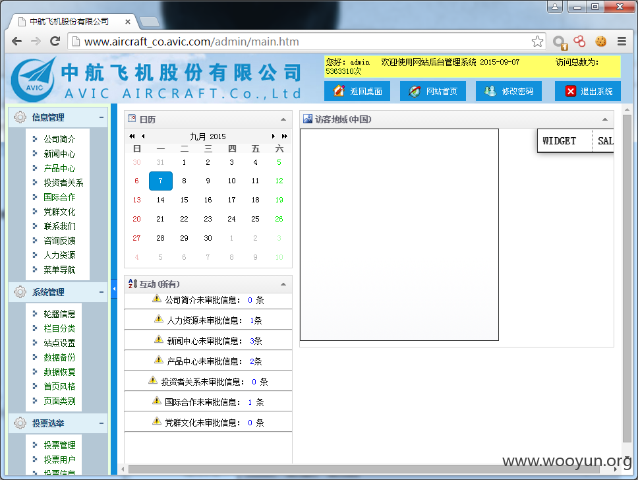Select the WIDGET tab

[x=559, y=141]
